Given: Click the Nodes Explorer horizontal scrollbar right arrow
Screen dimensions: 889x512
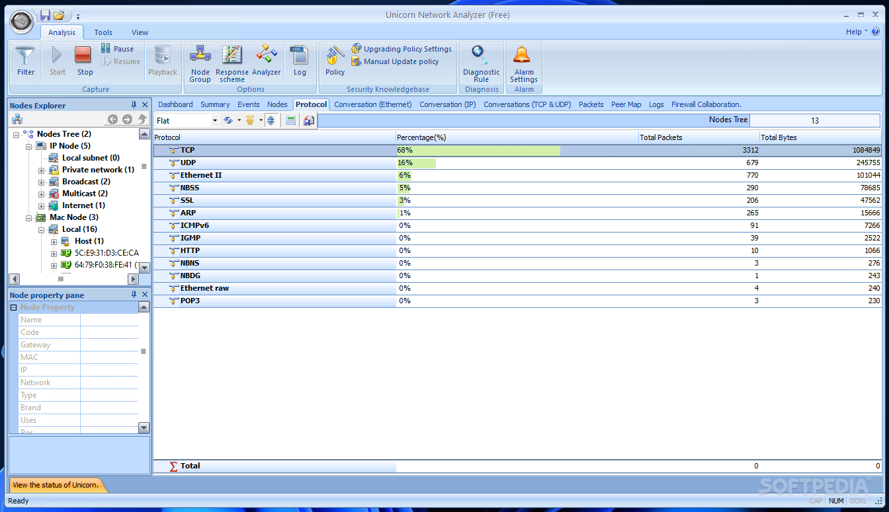Looking at the screenshot, I should click(134, 279).
